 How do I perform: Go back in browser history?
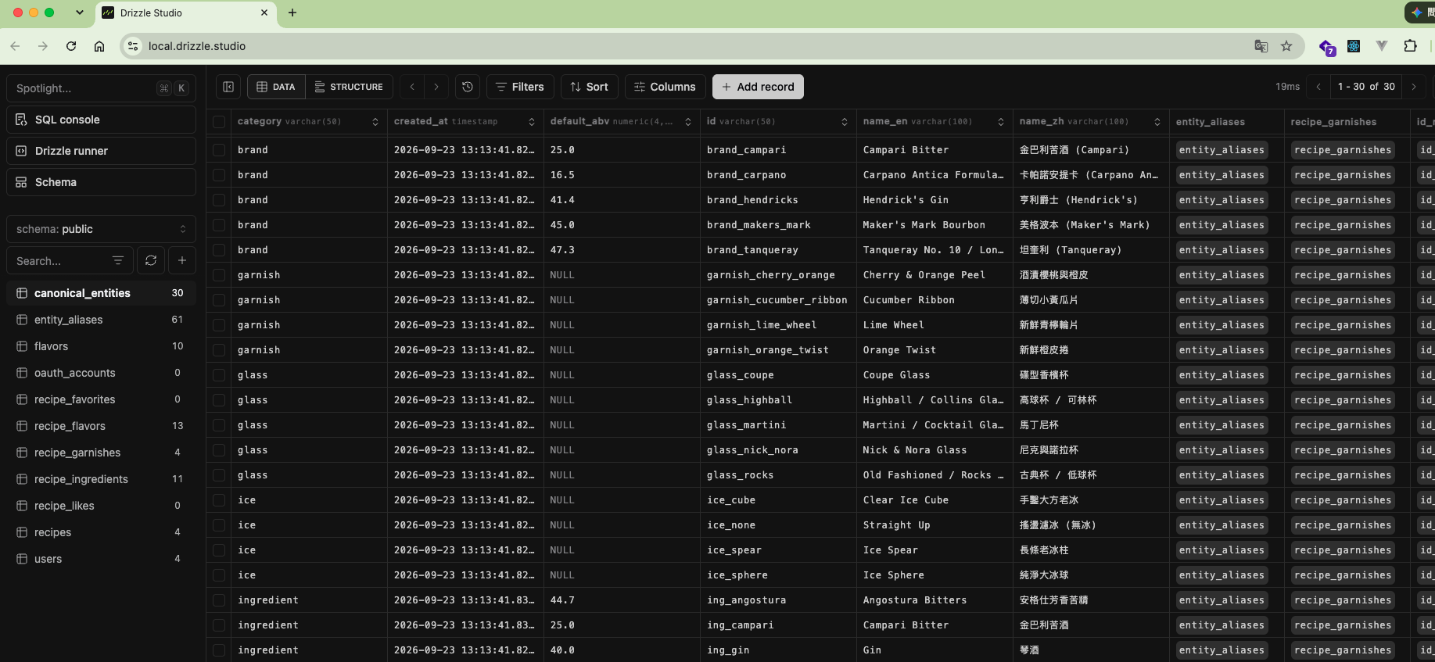point(15,46)
